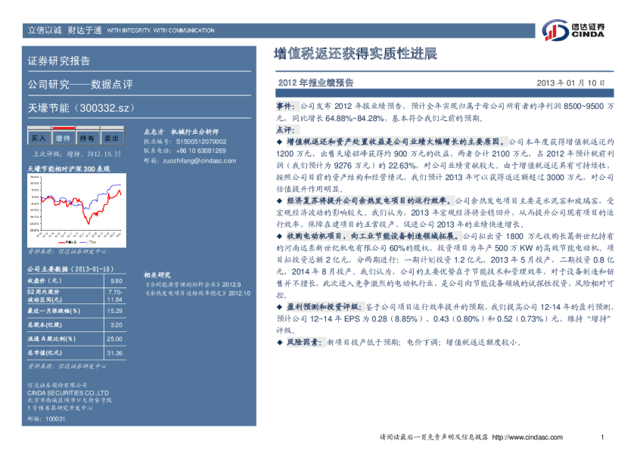Click the first diamond bullet before 增值税返还和资产处置
This screenshot has width=637, height=450.
click(x=279, y=141)
